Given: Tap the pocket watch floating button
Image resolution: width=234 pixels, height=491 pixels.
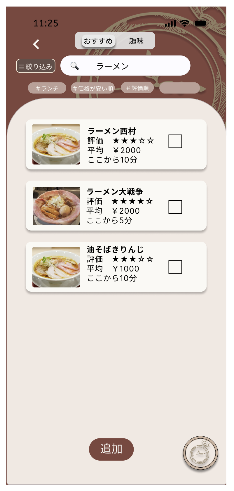Looking at the screenshot, I should (x=200, y=453).
